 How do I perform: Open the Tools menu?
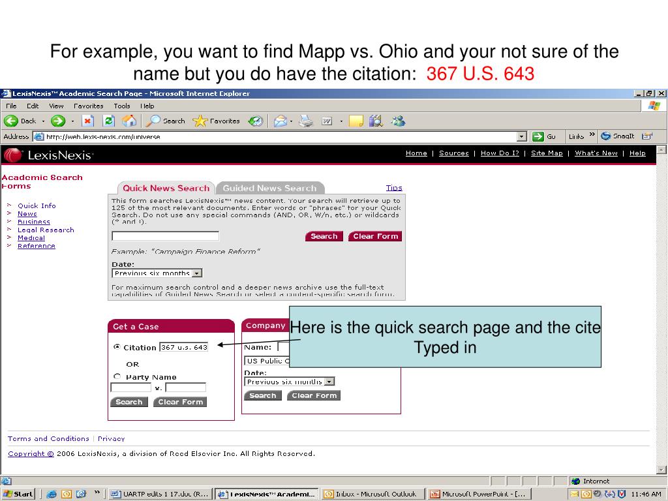(x=122, y=106)
